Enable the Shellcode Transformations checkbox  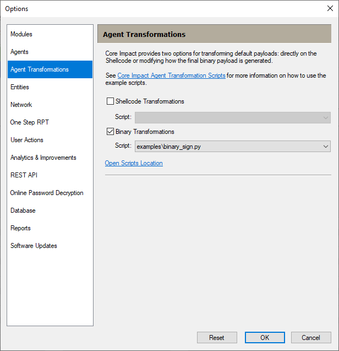(x=110, y=101)
